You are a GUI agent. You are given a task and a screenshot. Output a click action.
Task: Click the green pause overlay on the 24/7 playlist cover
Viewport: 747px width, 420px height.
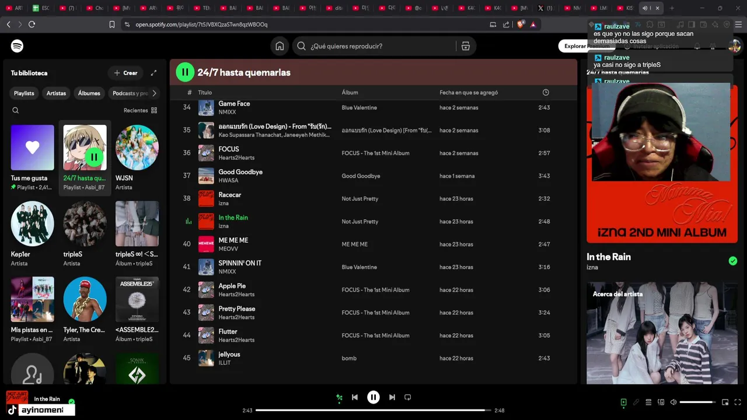tap(94, 157)
